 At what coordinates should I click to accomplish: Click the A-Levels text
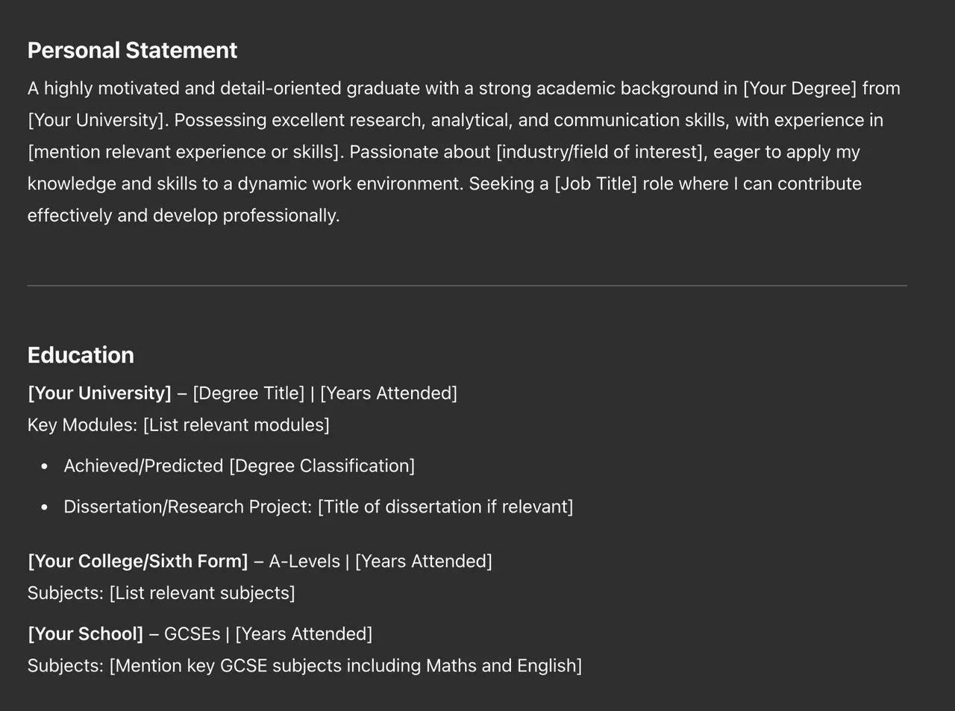(304, 561)
